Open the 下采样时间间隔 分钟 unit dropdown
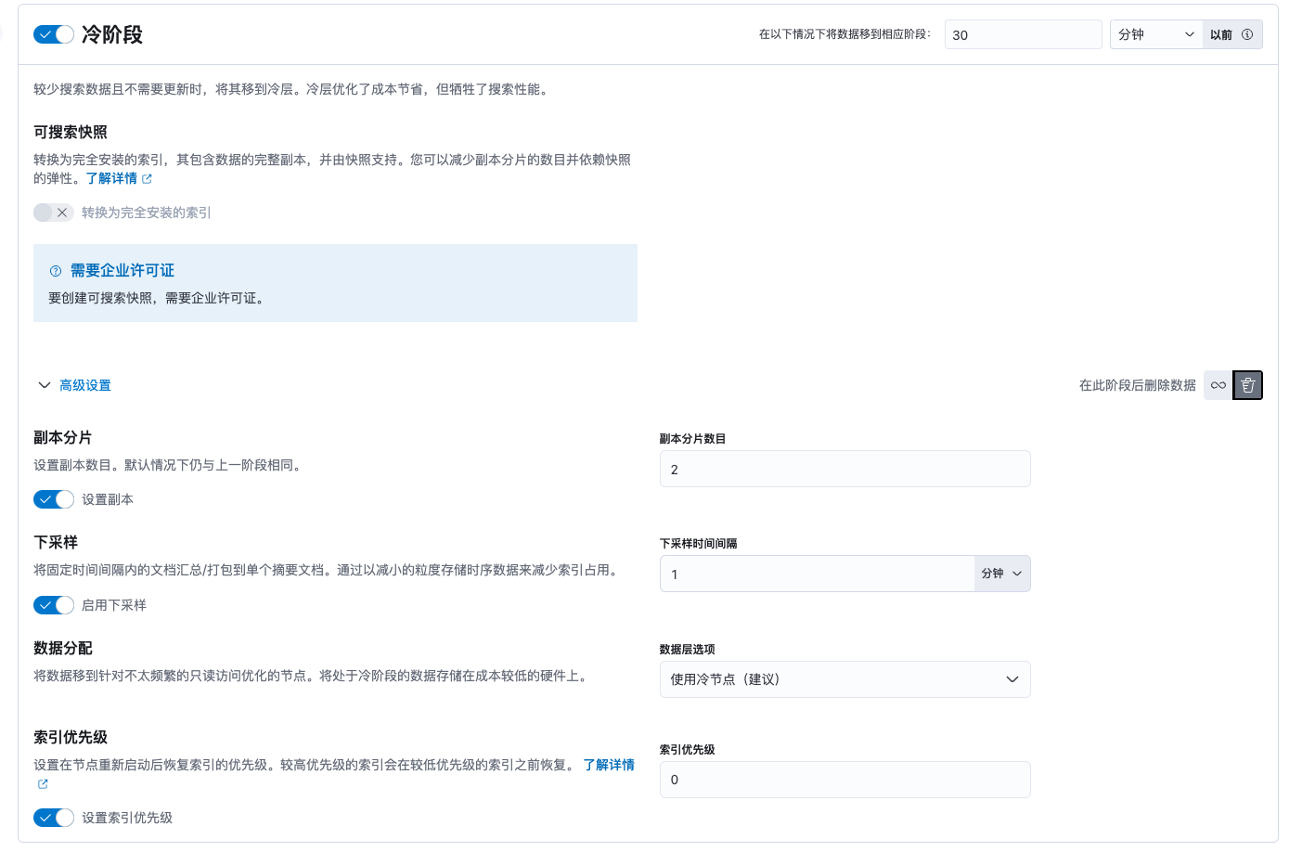1289x852 pixels. (1002, 574)
